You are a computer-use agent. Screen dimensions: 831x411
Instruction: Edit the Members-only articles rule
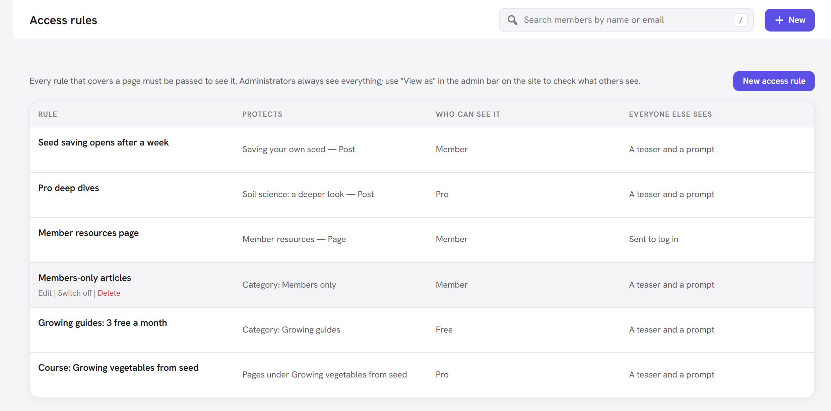[x=45, y=293]
